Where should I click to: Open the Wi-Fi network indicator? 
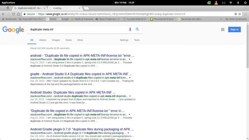(231, 3)
